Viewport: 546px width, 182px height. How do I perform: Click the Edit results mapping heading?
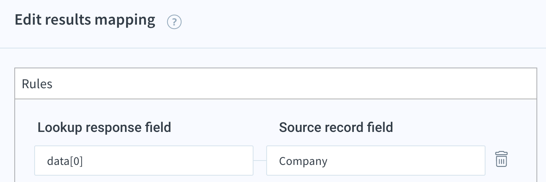point(85,20)
